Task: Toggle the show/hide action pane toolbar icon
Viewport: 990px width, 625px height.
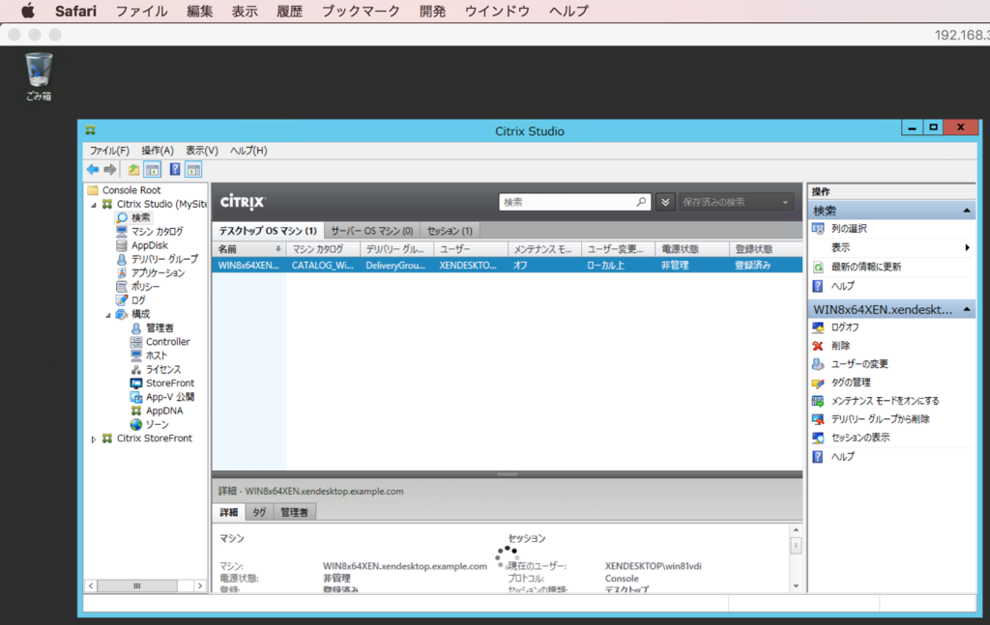Action: [193, 169]
